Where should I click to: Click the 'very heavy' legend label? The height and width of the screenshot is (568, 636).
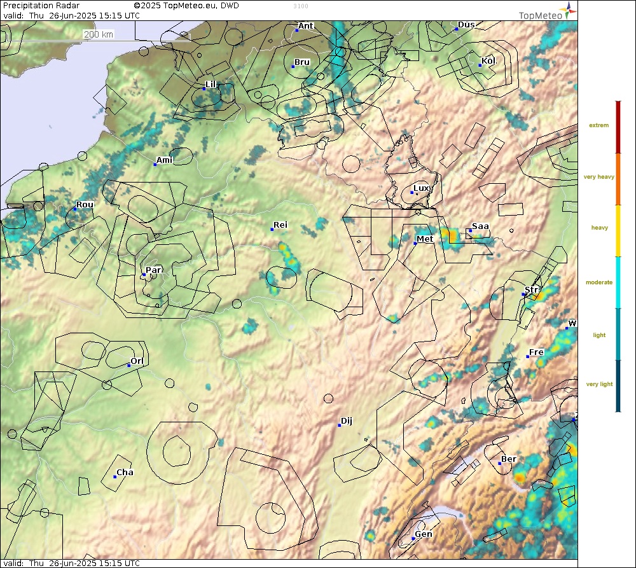click(598, 177)
